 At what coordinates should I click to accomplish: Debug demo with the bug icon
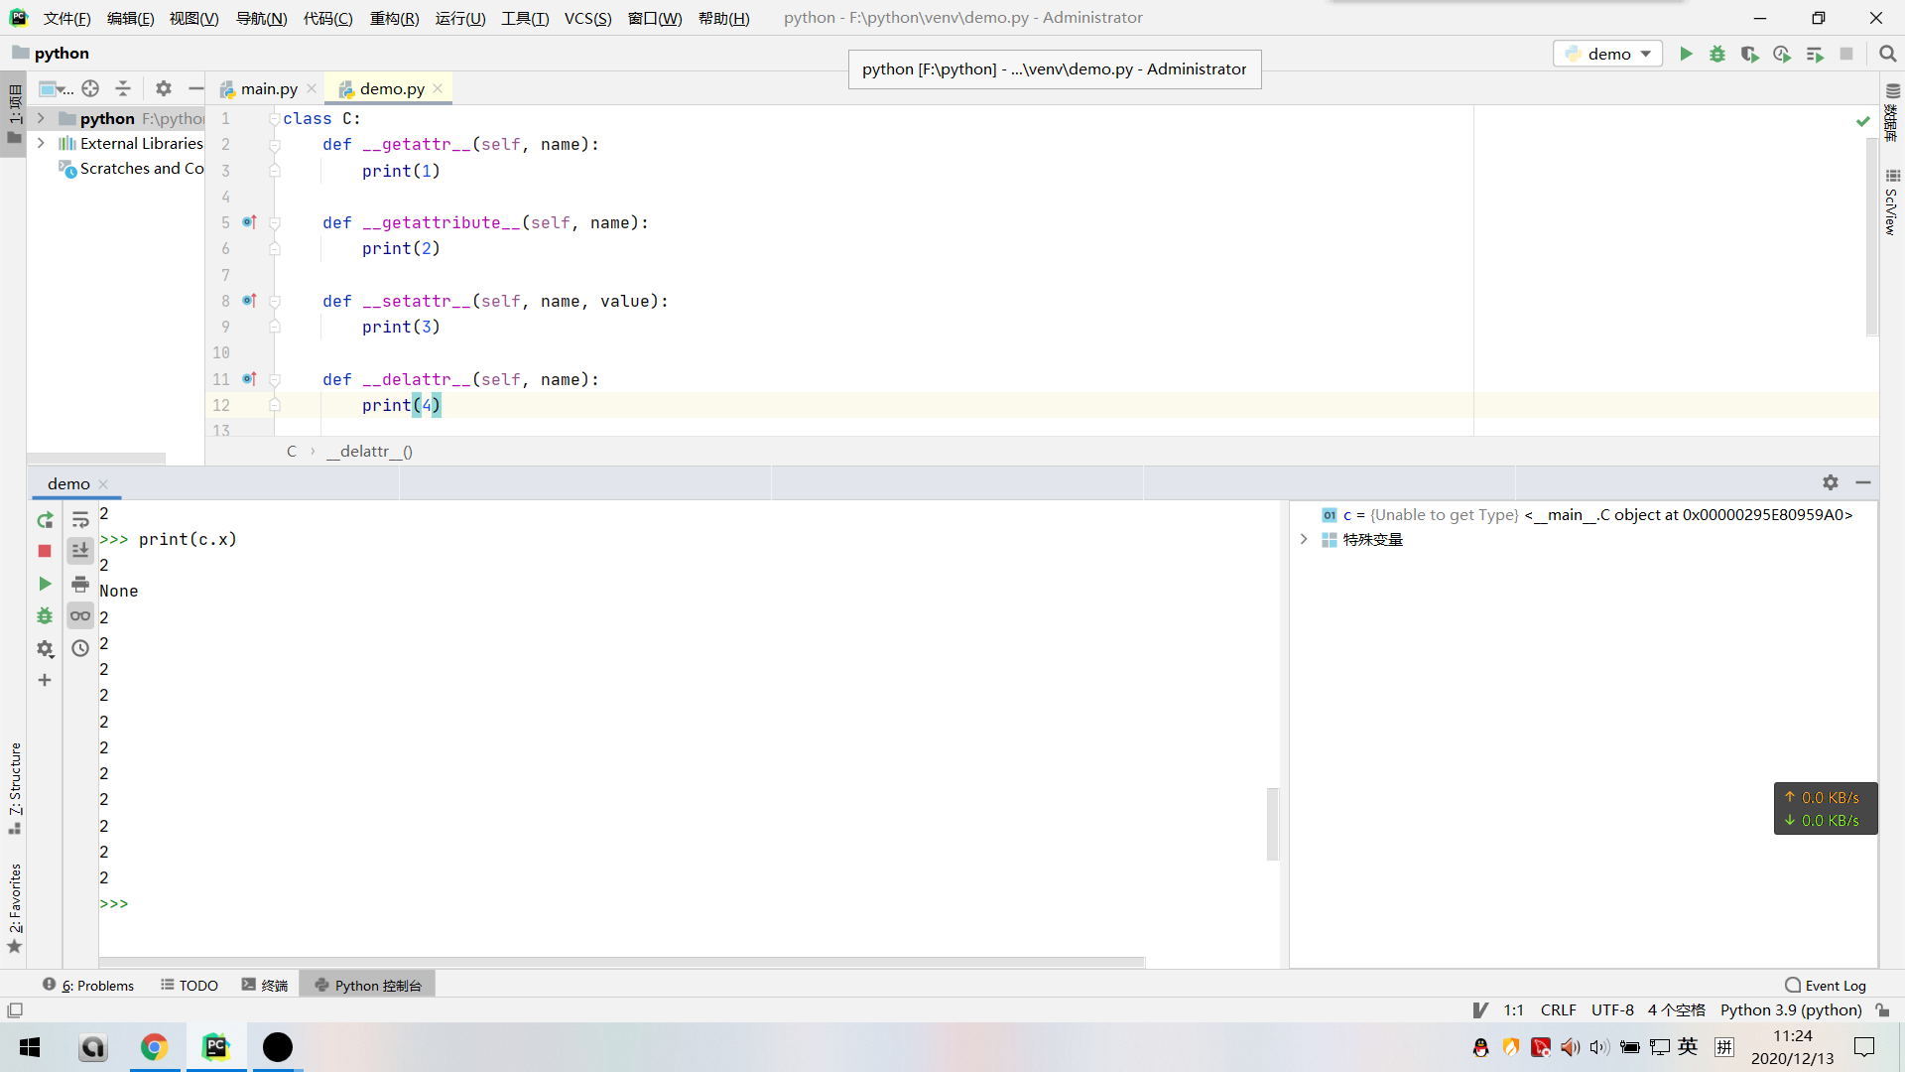[1717, 54]
